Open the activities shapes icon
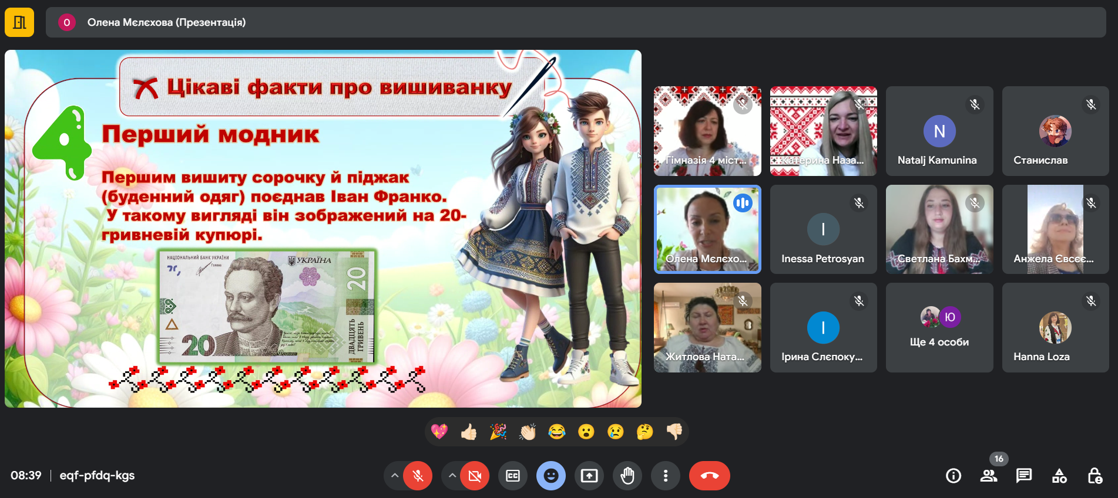1118x498 pixels. [x=1059, y=476]
